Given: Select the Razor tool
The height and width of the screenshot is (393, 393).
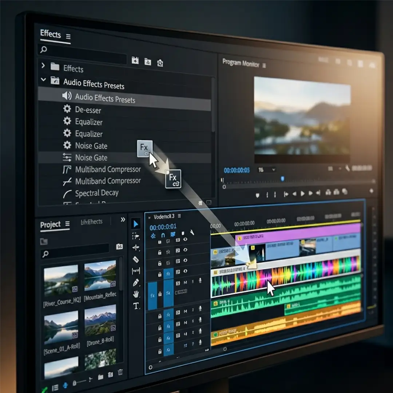Looking at the screenshot, I should click(136, 259).
